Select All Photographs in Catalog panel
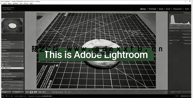193x98 pixels. [x=12, y=42]
